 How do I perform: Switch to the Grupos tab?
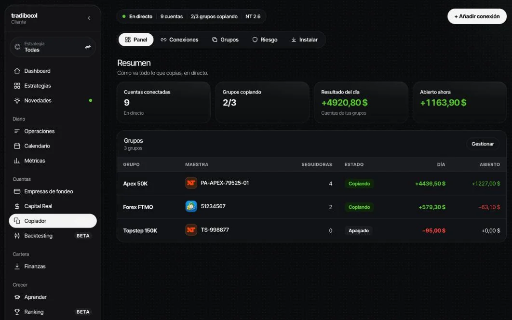(x=225, y=40)
